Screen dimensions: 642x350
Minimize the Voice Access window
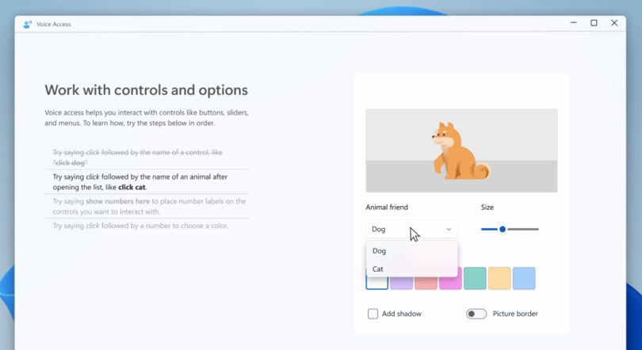(574, 23)
